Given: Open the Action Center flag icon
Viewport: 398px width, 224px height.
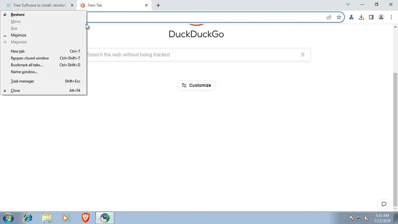Looking at the screenshot, I should [352, 218].
